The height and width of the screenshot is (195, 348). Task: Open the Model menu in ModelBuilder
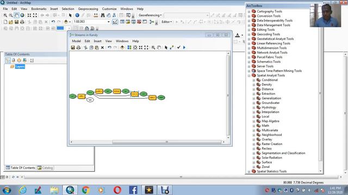tap(76, 41)
